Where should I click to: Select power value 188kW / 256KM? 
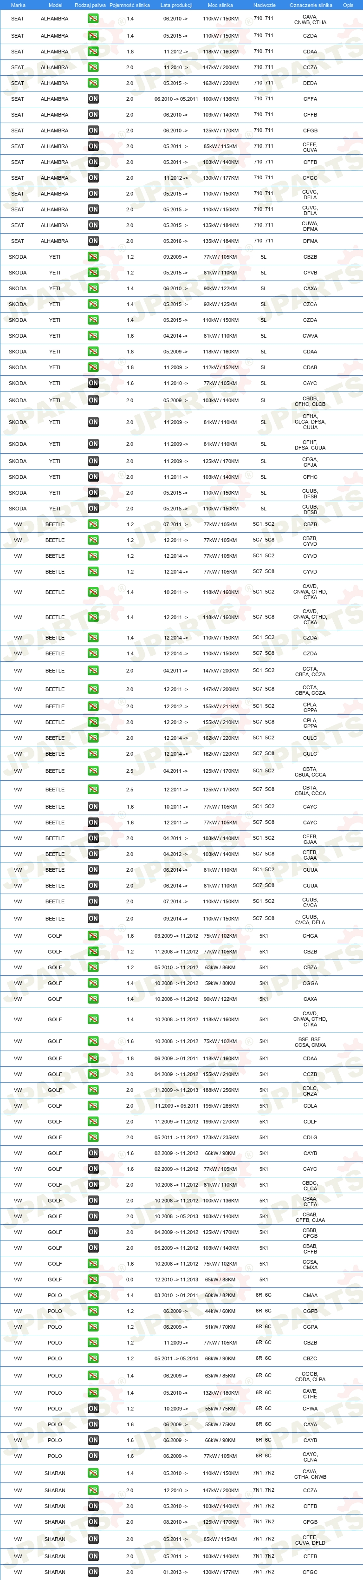pos(221,1090)
